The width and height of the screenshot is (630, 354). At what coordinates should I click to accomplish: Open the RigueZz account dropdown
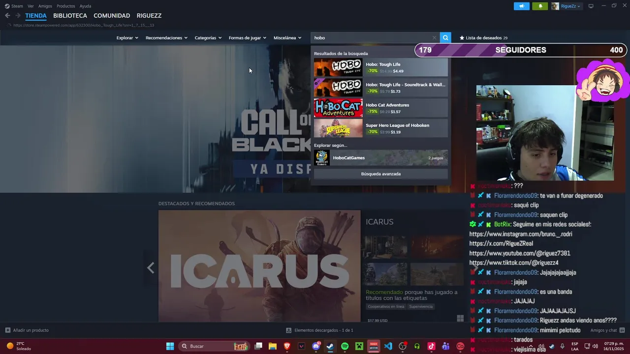click(x=566, y=6)
